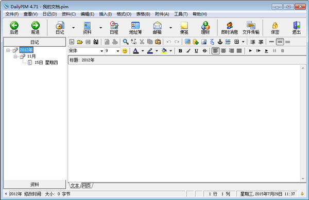Toggle italic formatting
This screenshot has height=200, width=309.
click(188, 51)
